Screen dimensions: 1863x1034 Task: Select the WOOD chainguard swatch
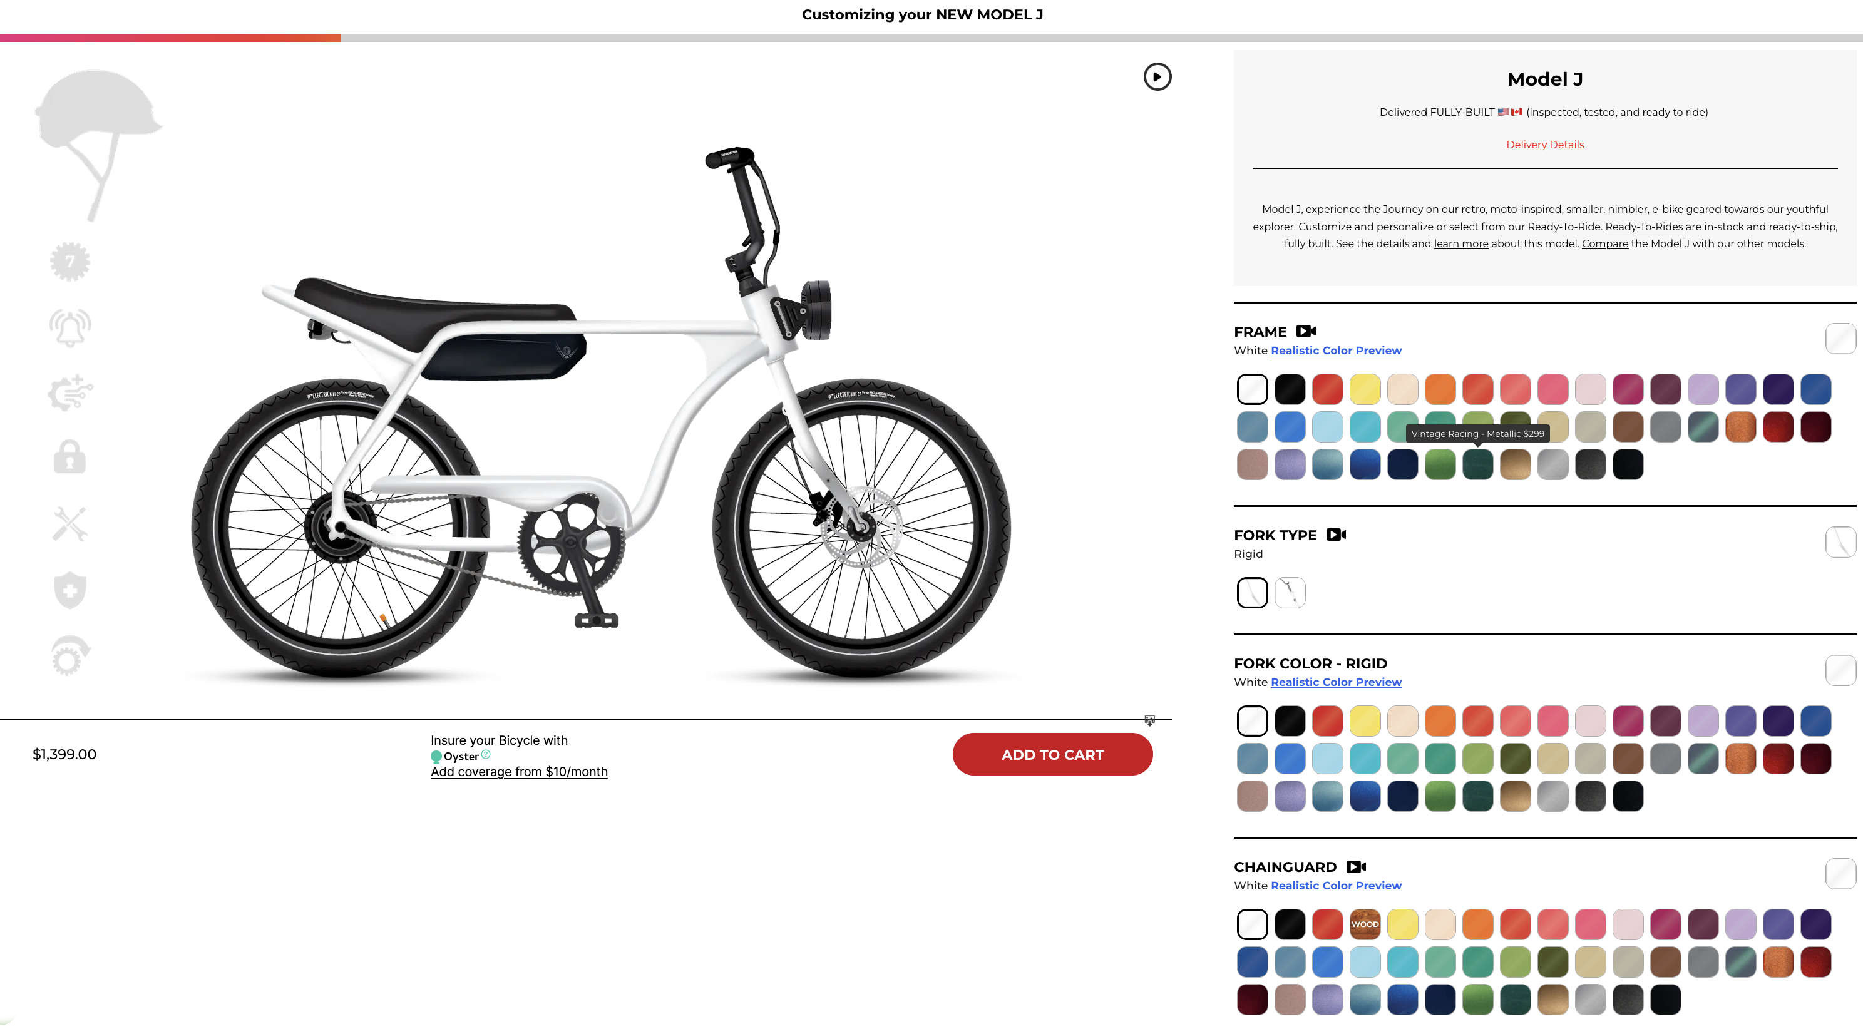1365,924
